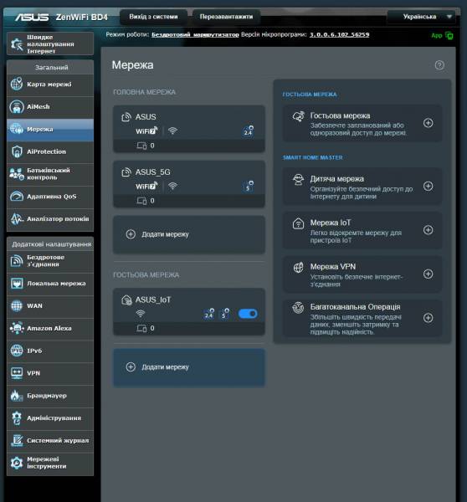Viewport: 467px width, 502px height.
Task: Click the AiProtection shield icon
Action: click(x=17, y=151)
